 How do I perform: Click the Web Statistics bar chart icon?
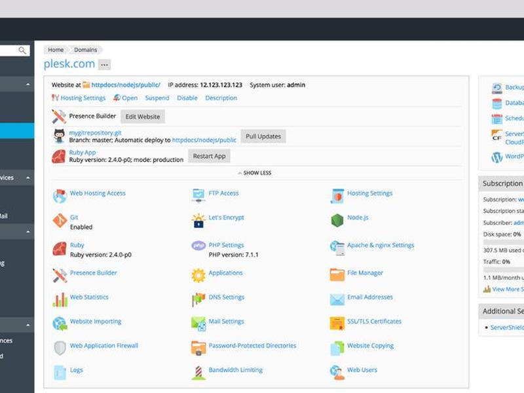click(60, 299)
